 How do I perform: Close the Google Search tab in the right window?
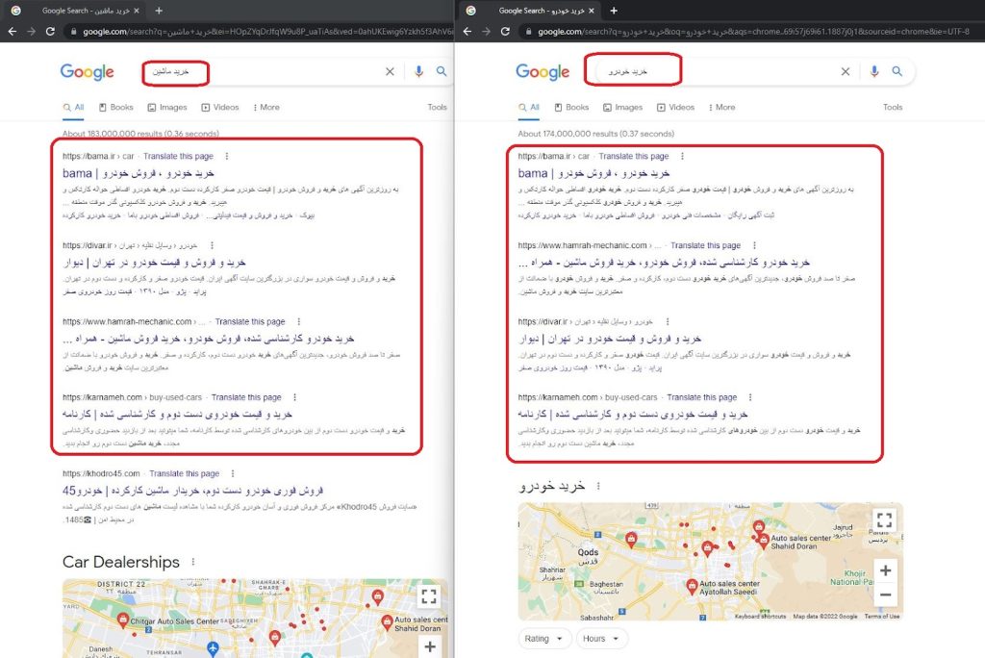tap(592, 11)
